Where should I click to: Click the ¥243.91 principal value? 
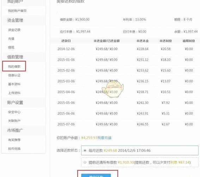(x=143, y=114)
